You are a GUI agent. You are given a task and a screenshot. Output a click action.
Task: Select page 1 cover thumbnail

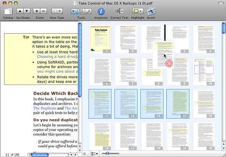coord(100,39)
